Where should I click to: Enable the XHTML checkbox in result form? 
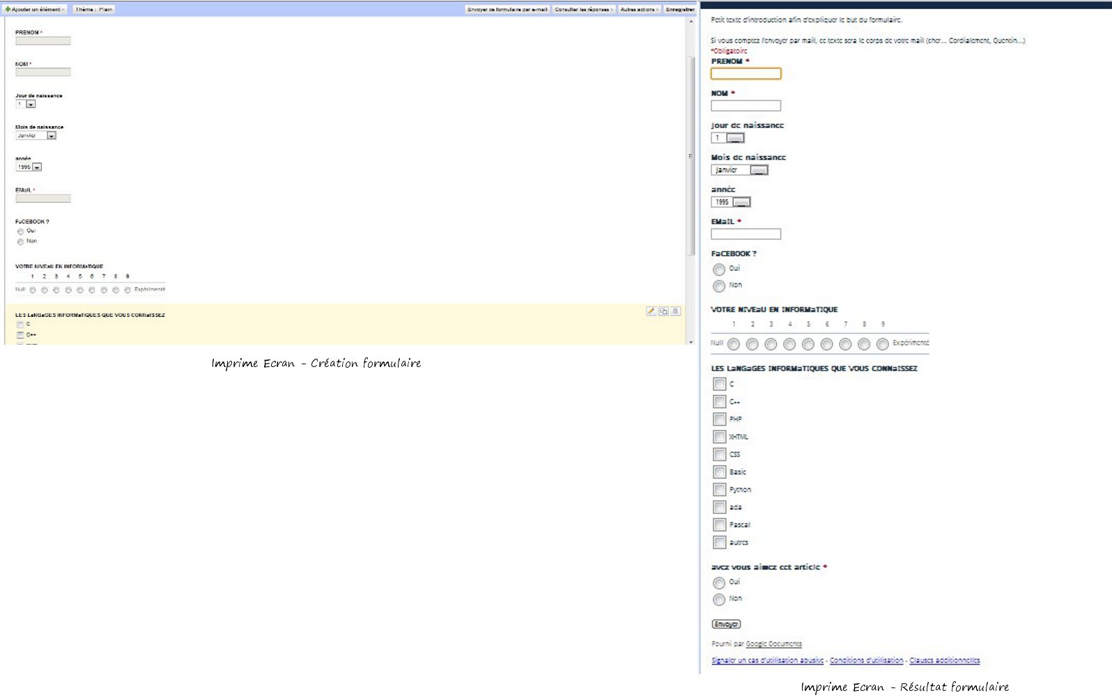pyautogui.click(x=719, y=437)
